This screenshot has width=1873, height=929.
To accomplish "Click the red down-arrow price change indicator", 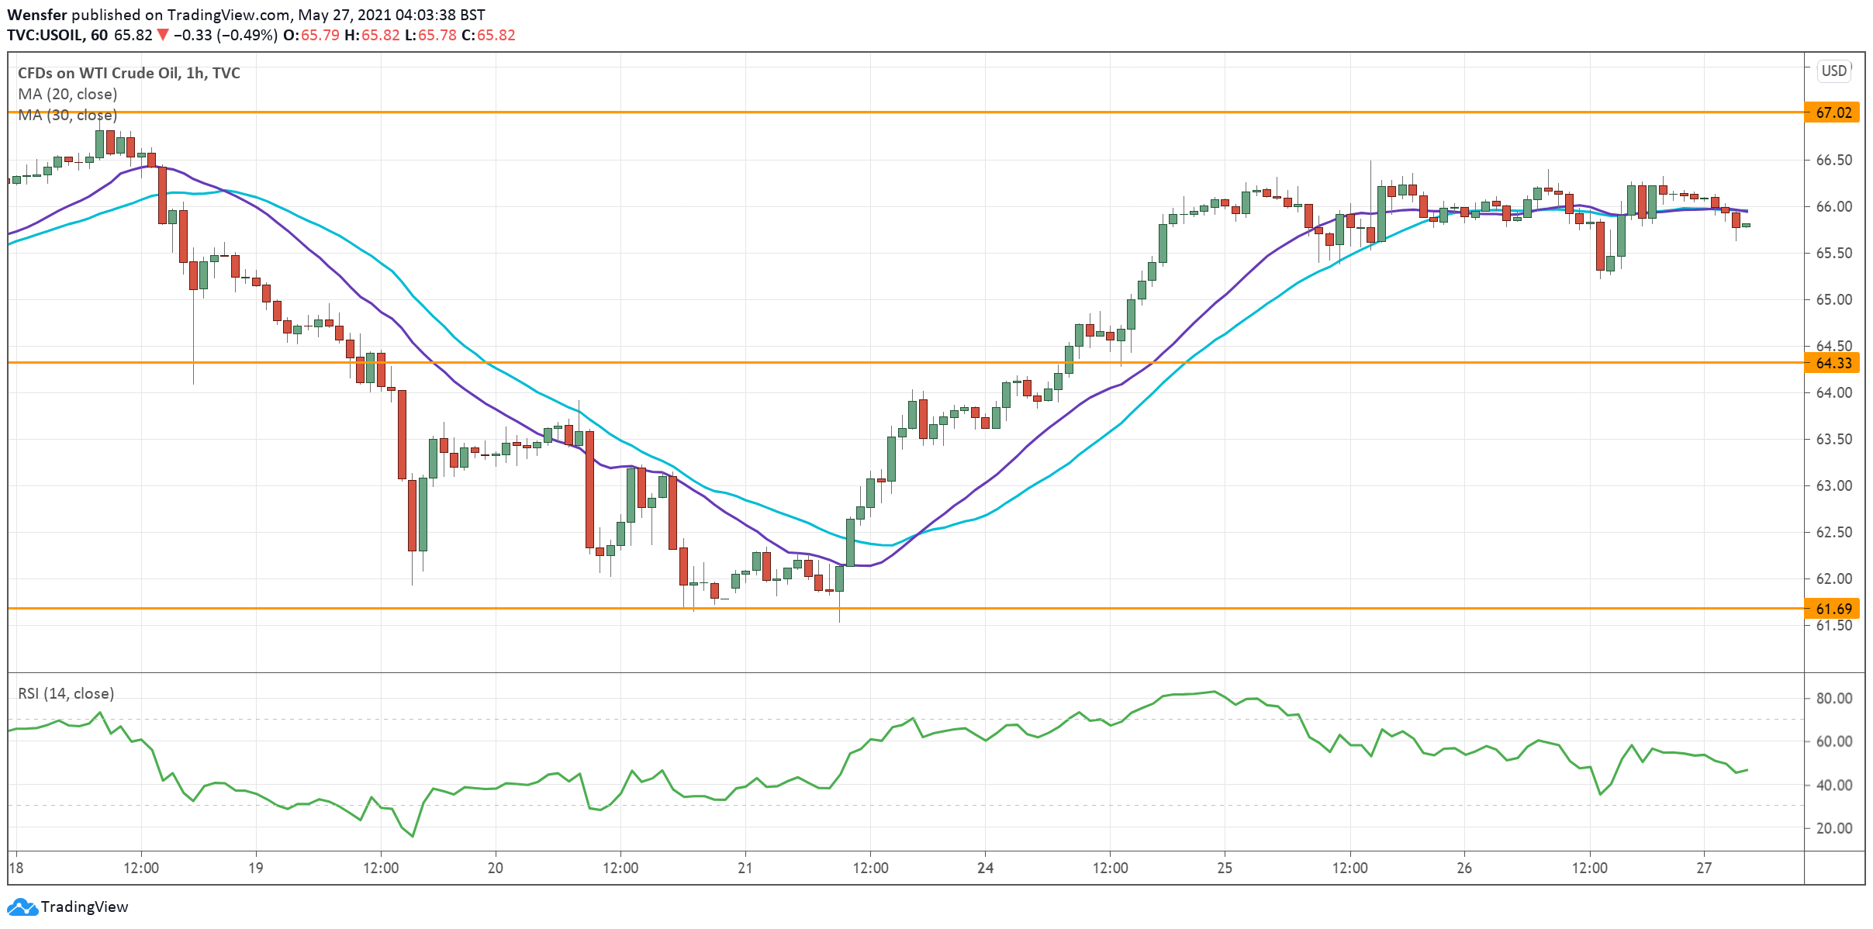I will point(162,35).
